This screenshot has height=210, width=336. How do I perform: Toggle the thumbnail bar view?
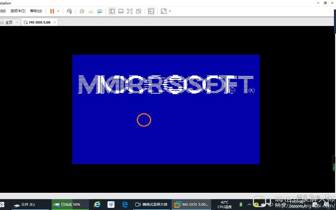121,11
